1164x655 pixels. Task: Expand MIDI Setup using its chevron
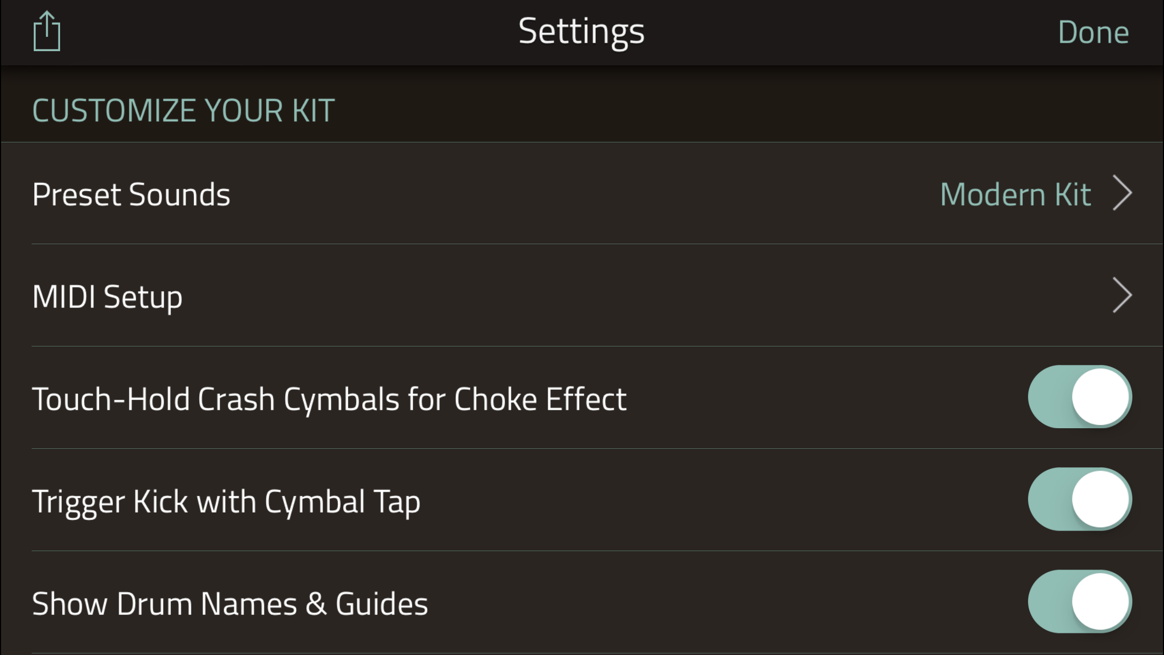pos(1122,295)
